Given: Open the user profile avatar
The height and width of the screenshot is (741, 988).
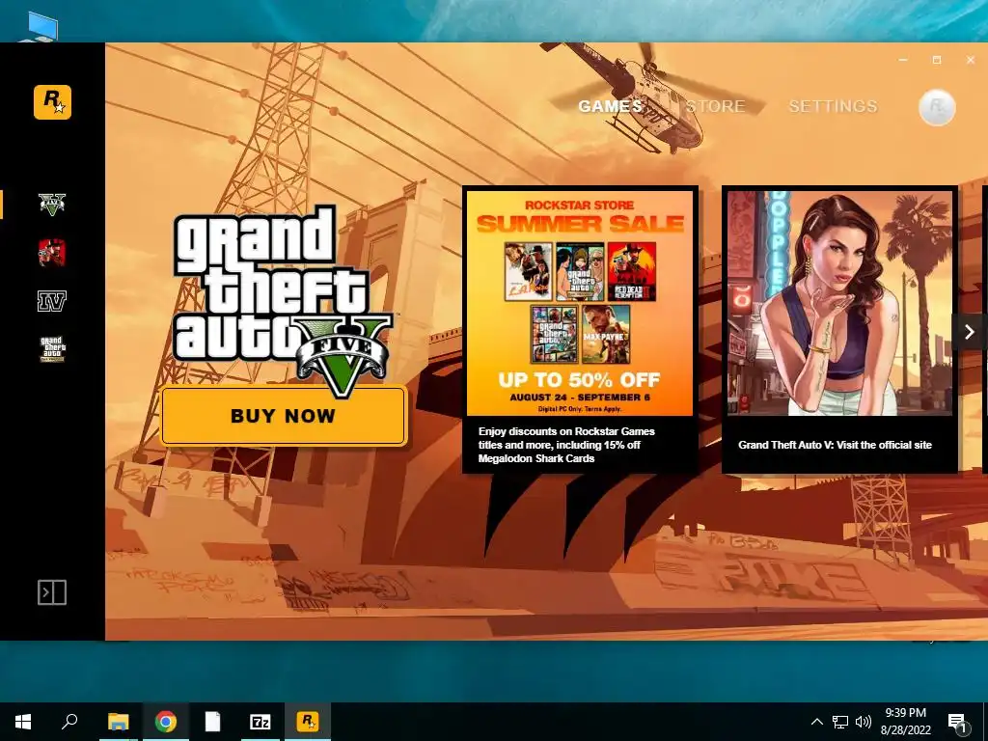Looking at the screenshot, I should click(937, 107).
